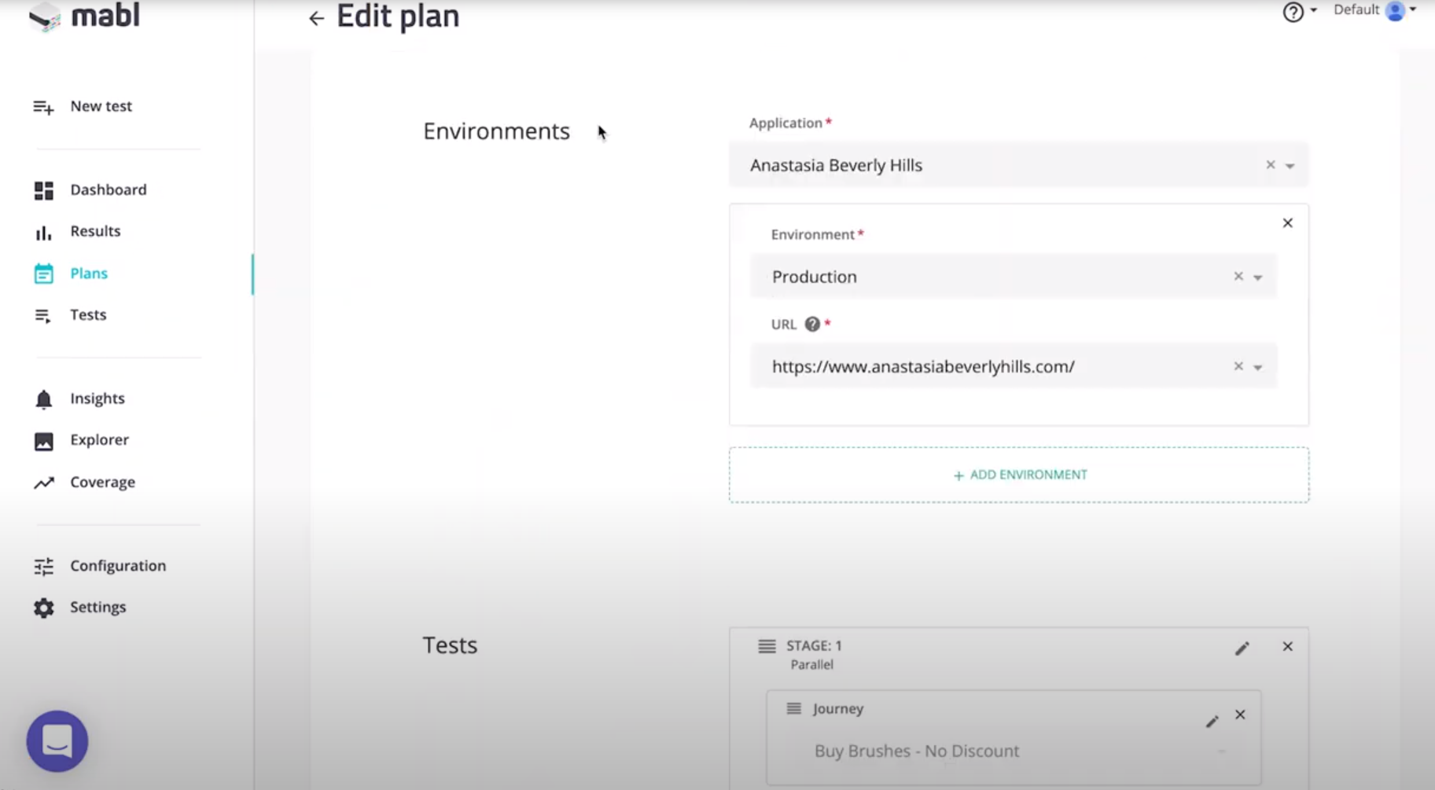Click the New test icon

coord(43,107)
